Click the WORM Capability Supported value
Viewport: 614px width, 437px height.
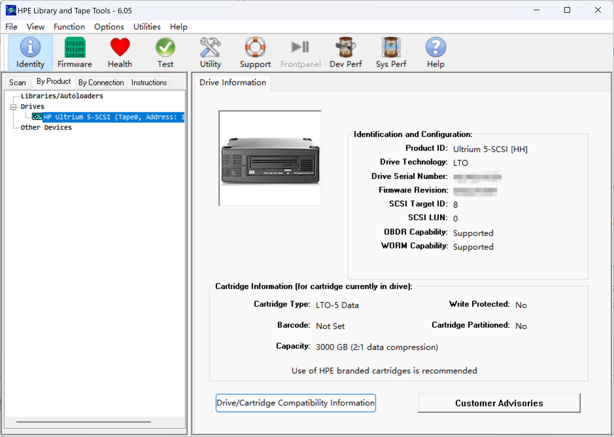click(x=473, y=247)
